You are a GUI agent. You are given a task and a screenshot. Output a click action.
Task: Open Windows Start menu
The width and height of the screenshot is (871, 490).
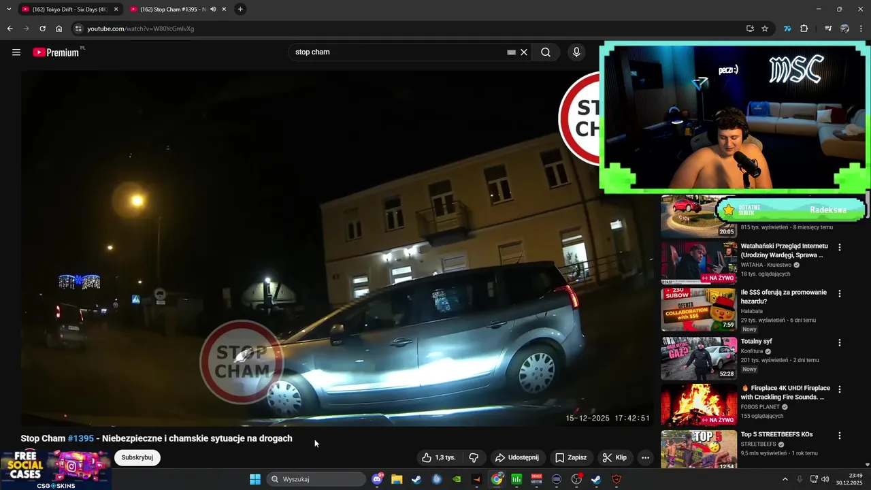[x=255, y=479]
